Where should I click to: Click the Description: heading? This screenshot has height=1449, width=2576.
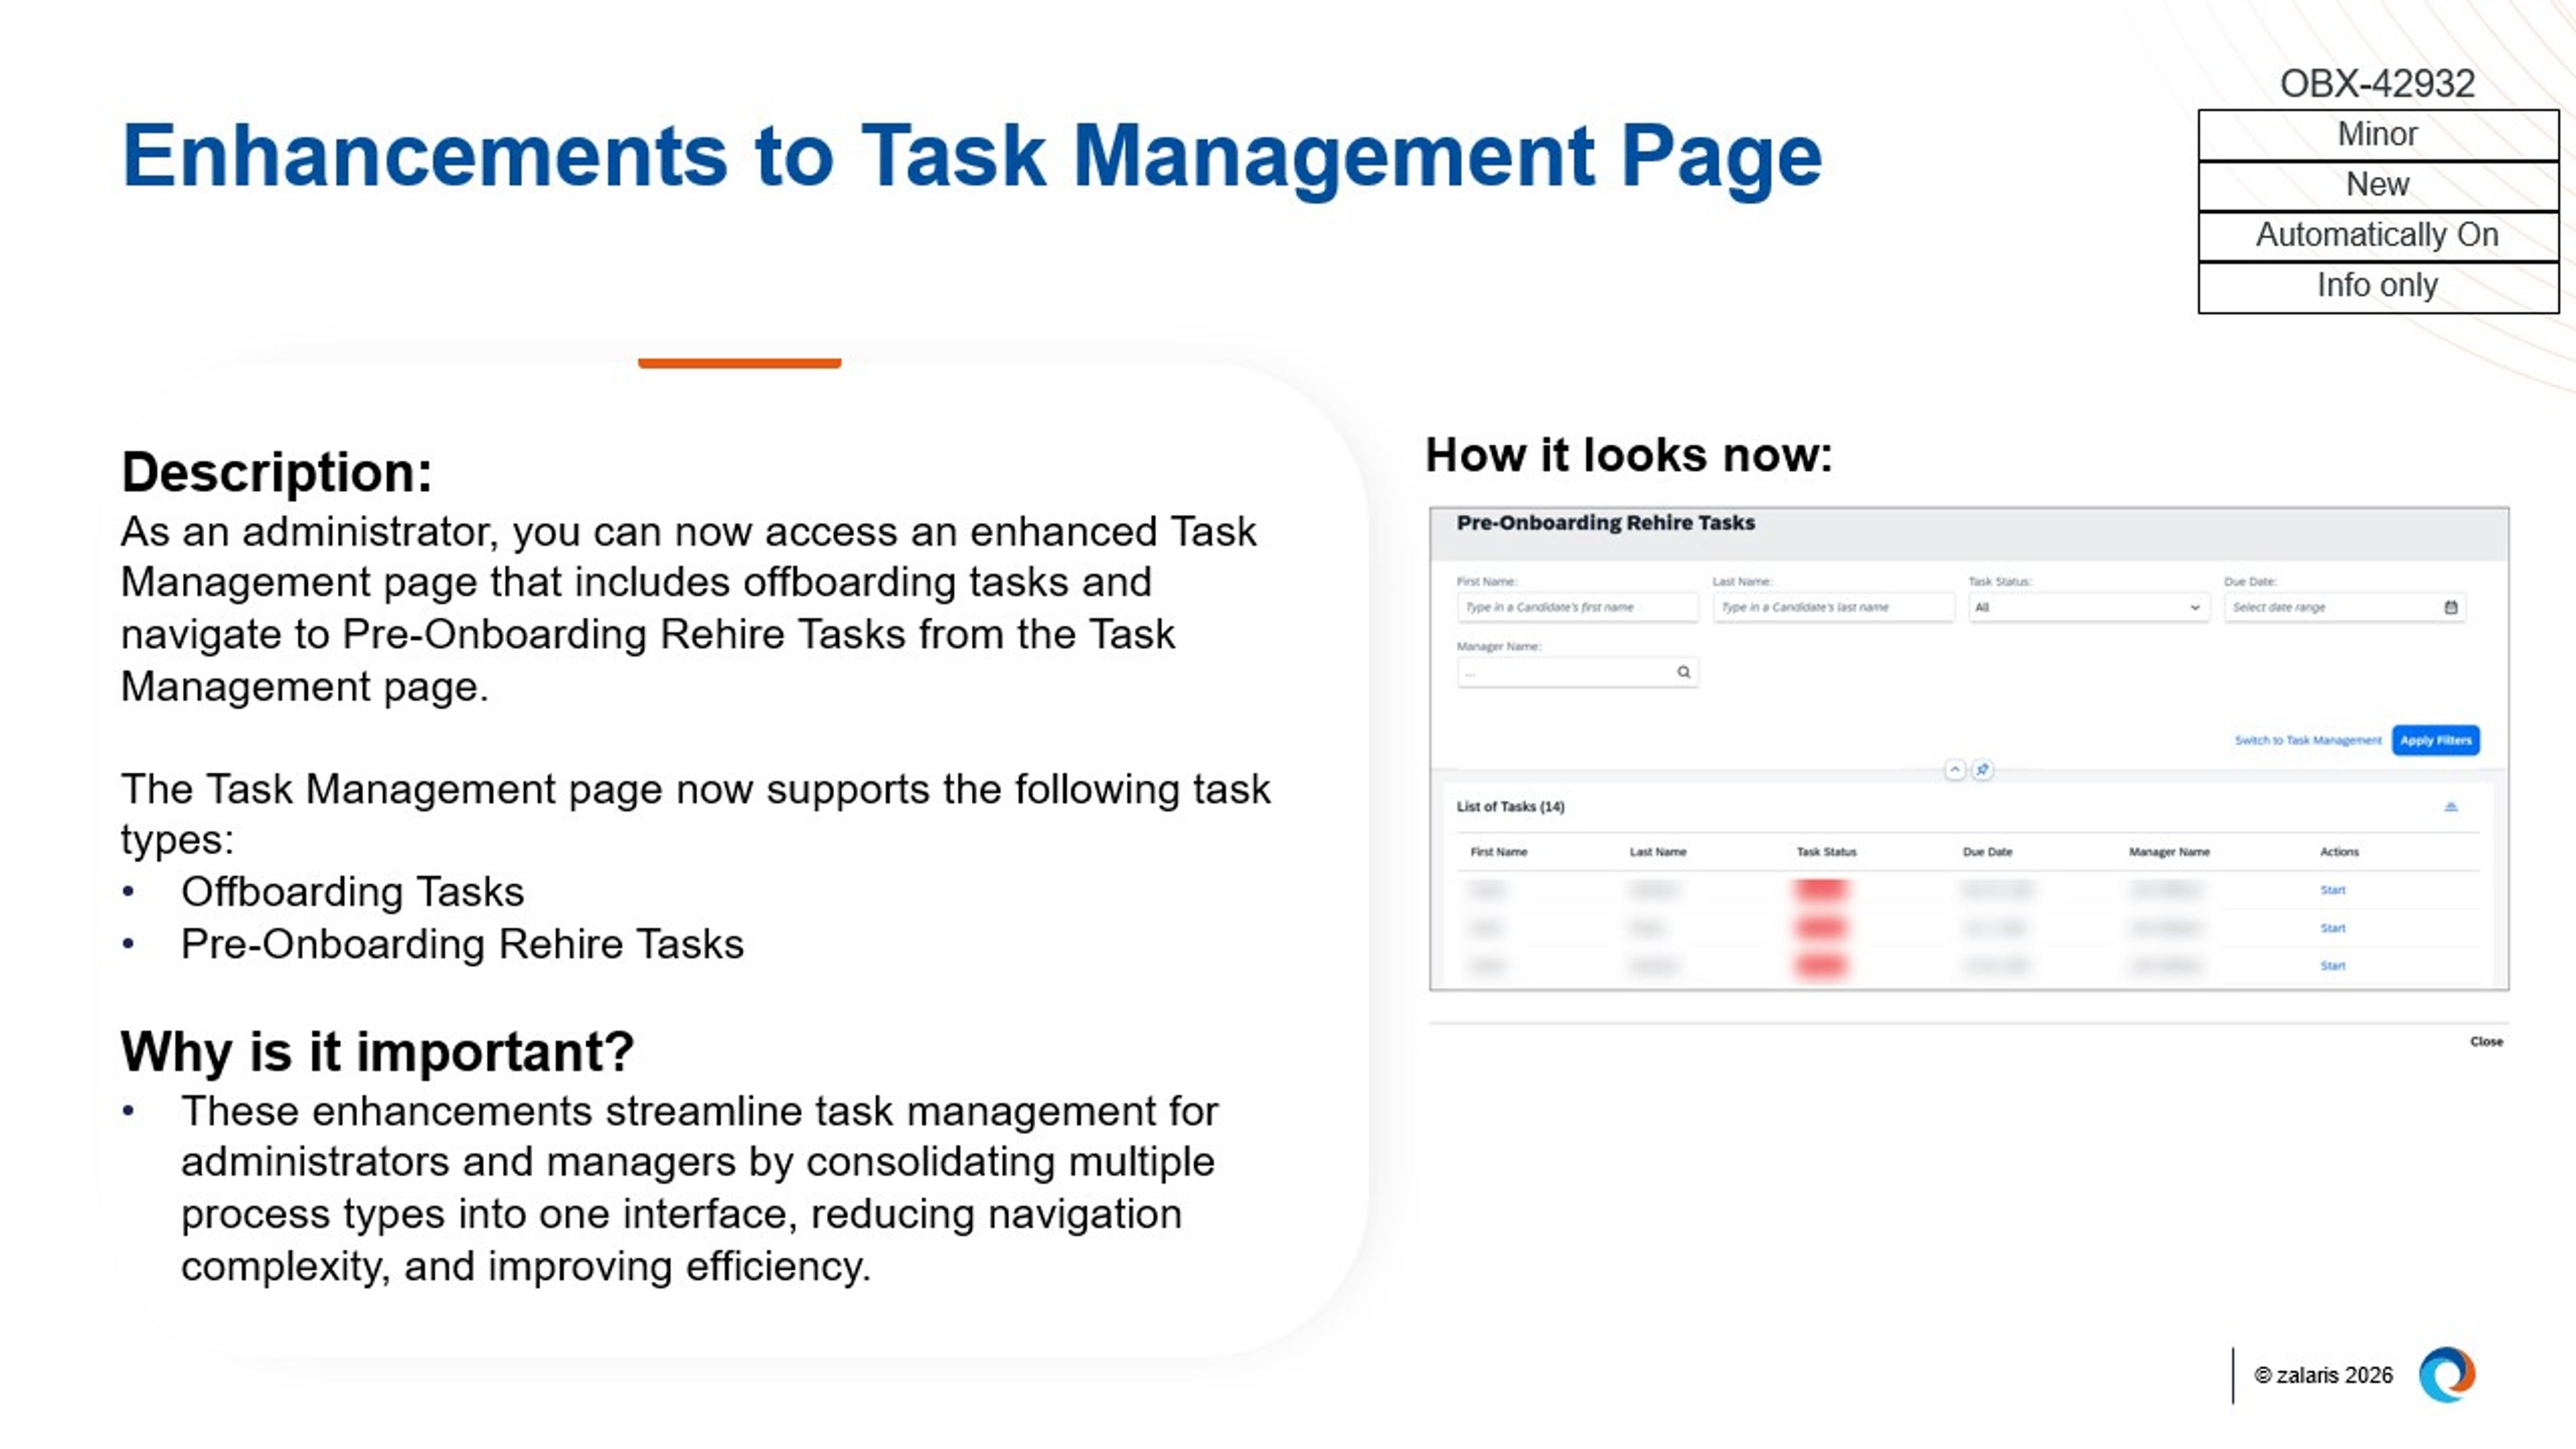point(276,472)
